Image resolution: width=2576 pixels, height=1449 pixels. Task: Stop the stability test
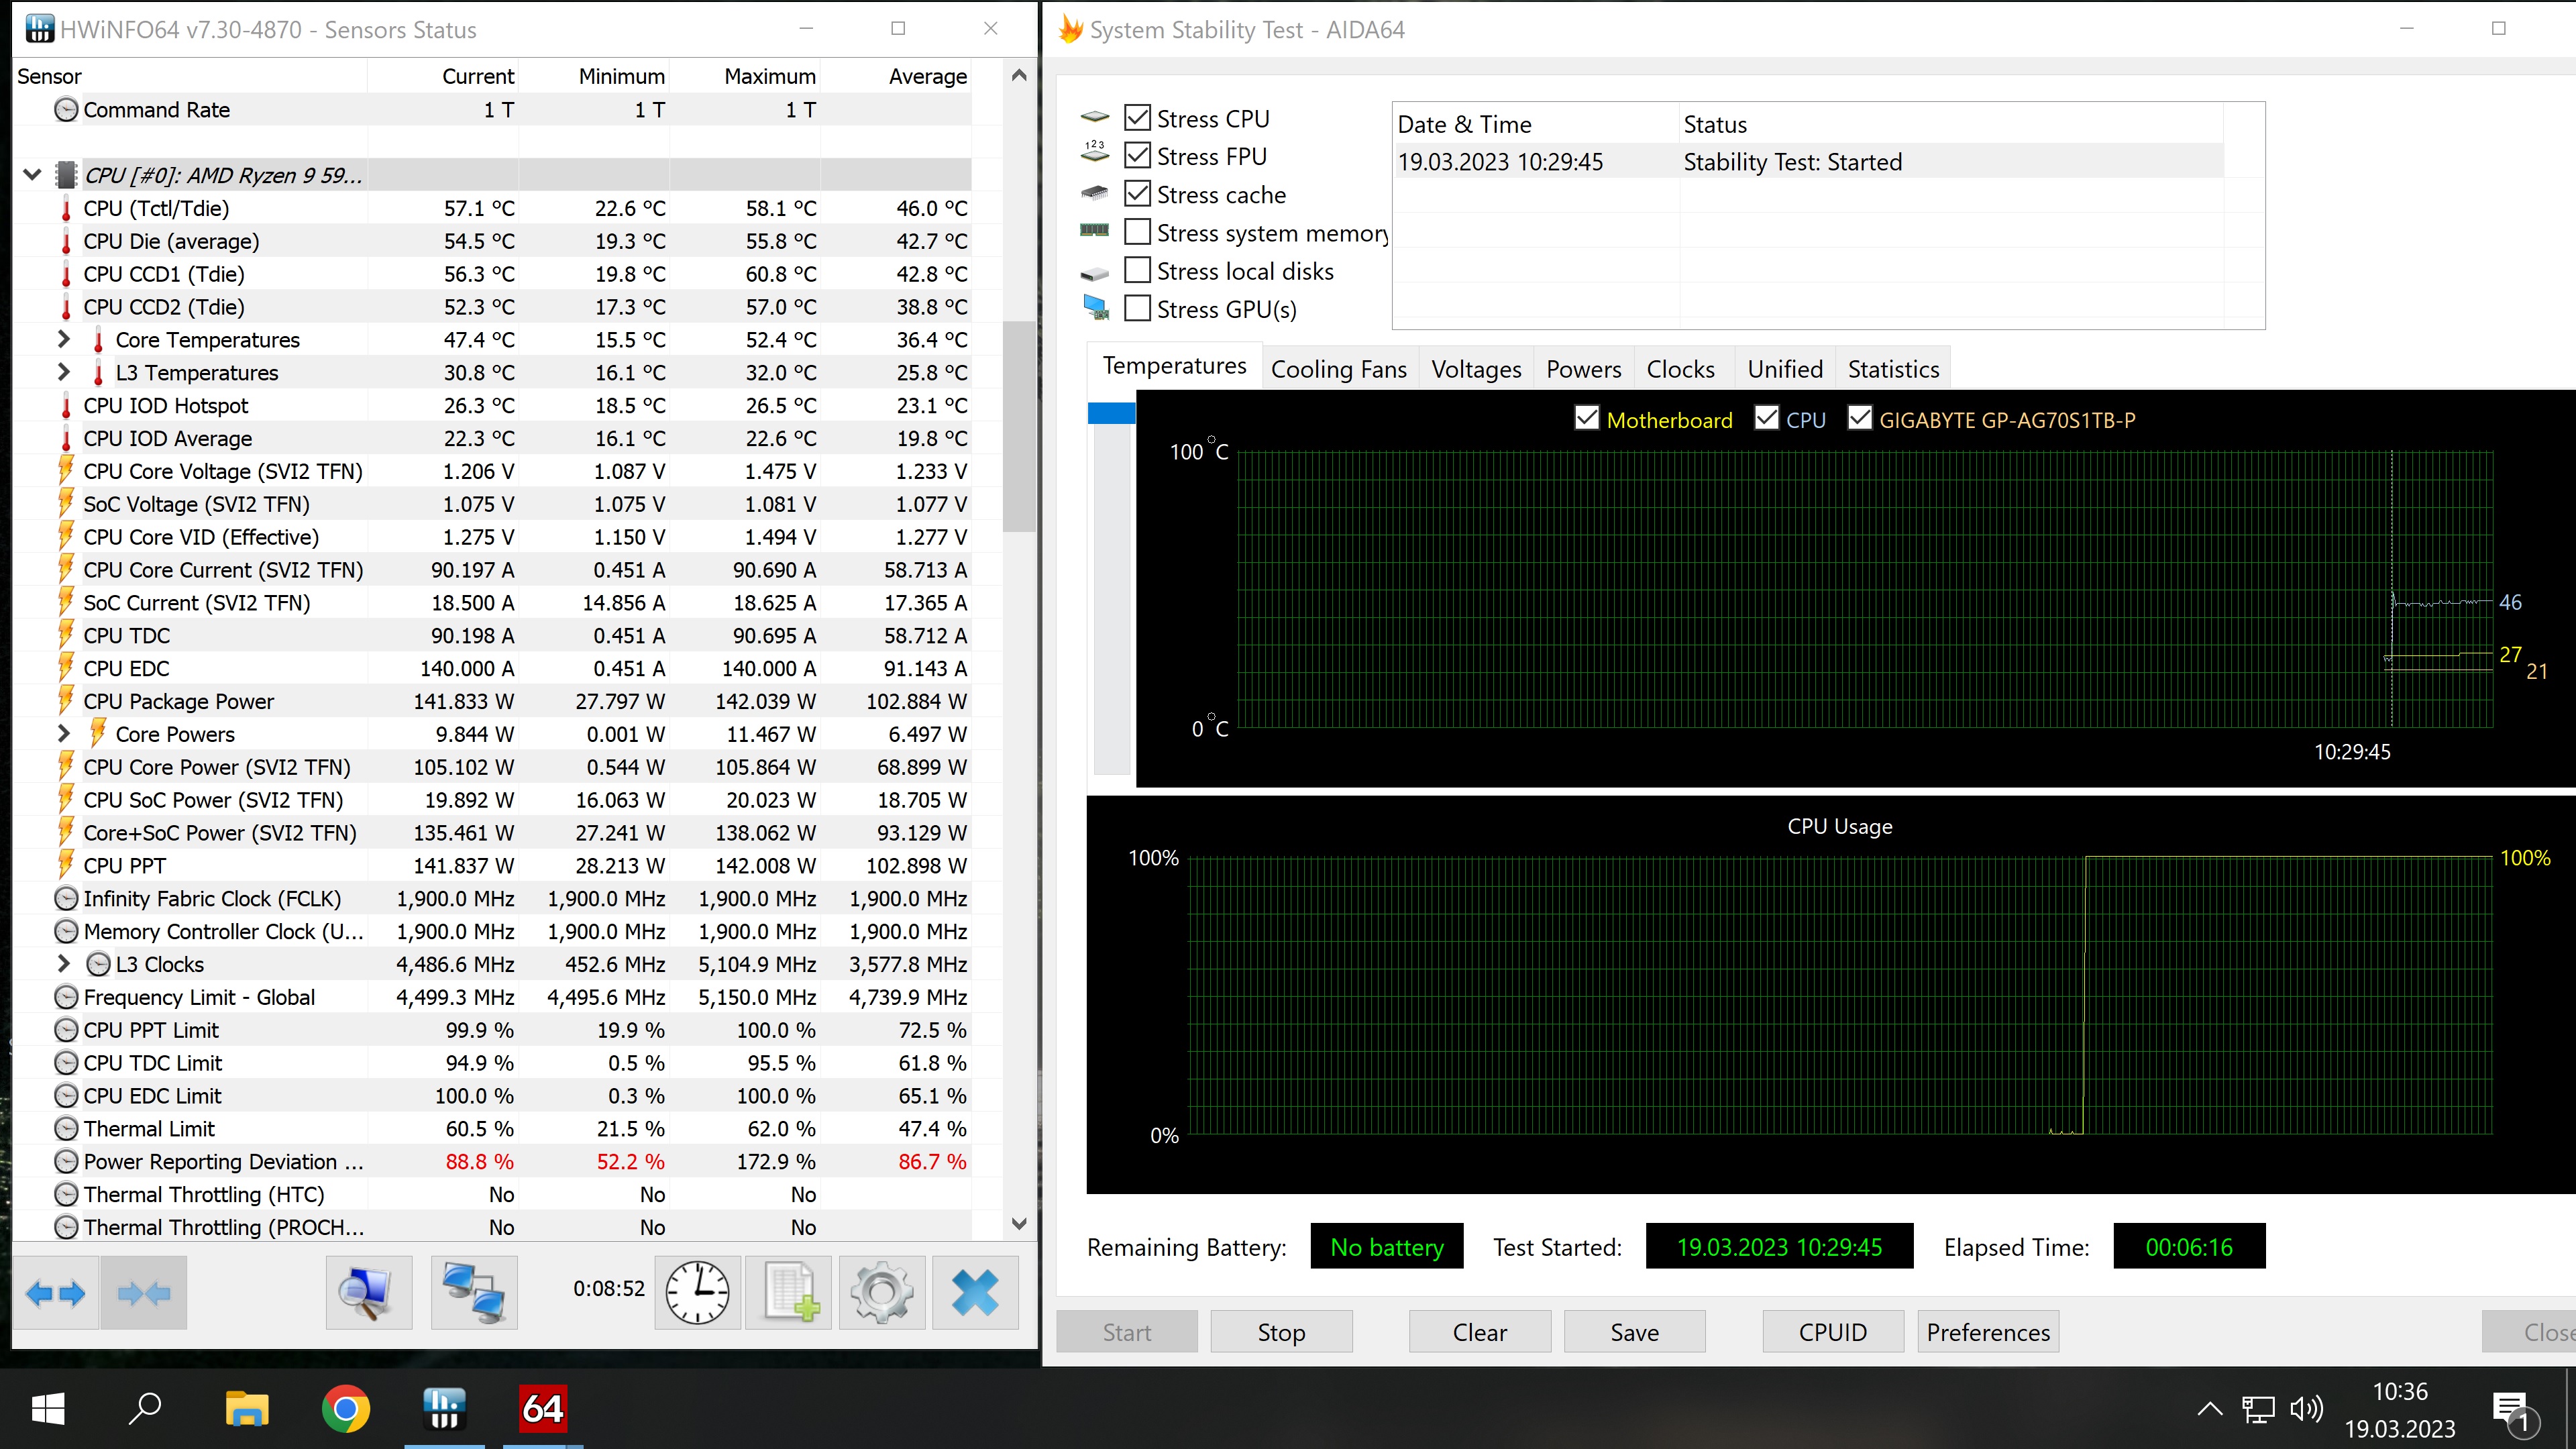pyautogui.click(x=1281, y=1332)
